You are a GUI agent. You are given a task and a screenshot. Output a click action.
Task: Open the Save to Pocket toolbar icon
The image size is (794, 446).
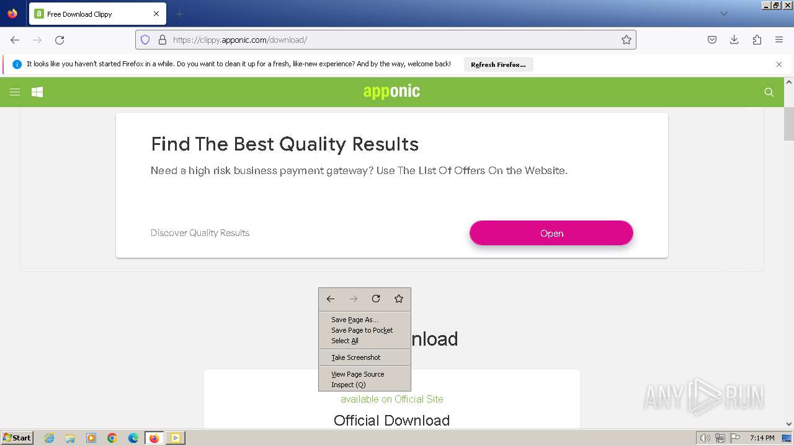tap(712, 40)
